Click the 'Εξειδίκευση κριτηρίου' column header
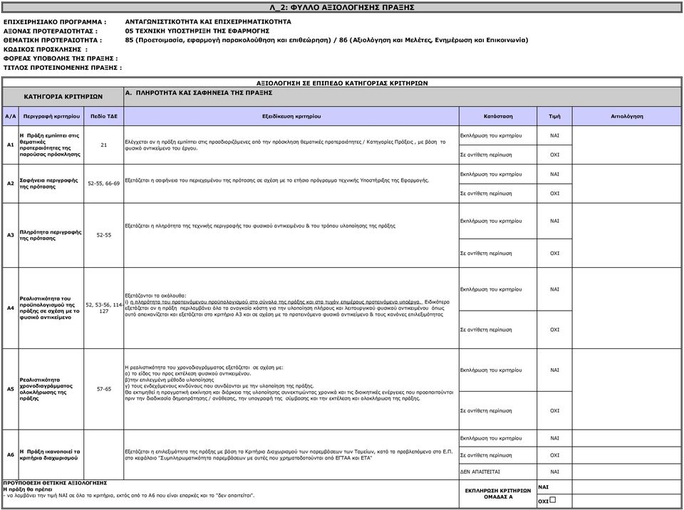Image resolution: width=684 pixels, height=510 pixels. [x=291, y=117]
